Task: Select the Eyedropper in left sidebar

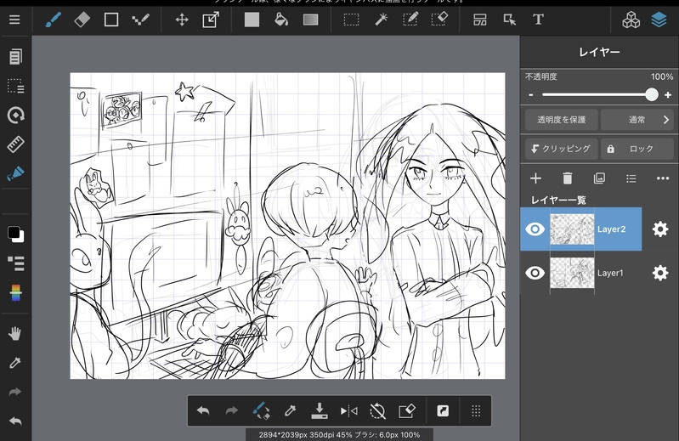Action: [15, 363]
